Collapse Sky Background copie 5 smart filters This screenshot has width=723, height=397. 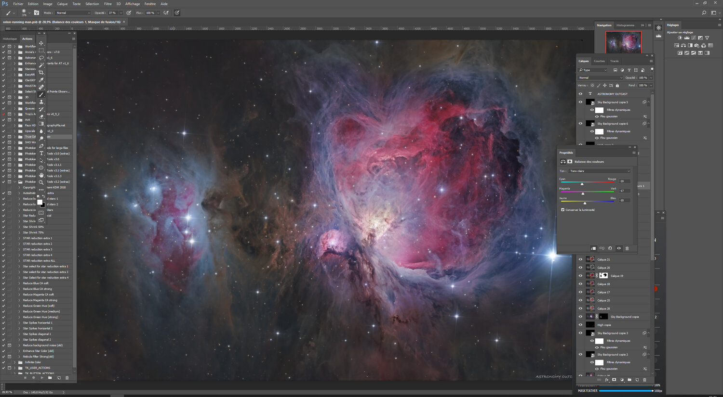pos(649,102)
